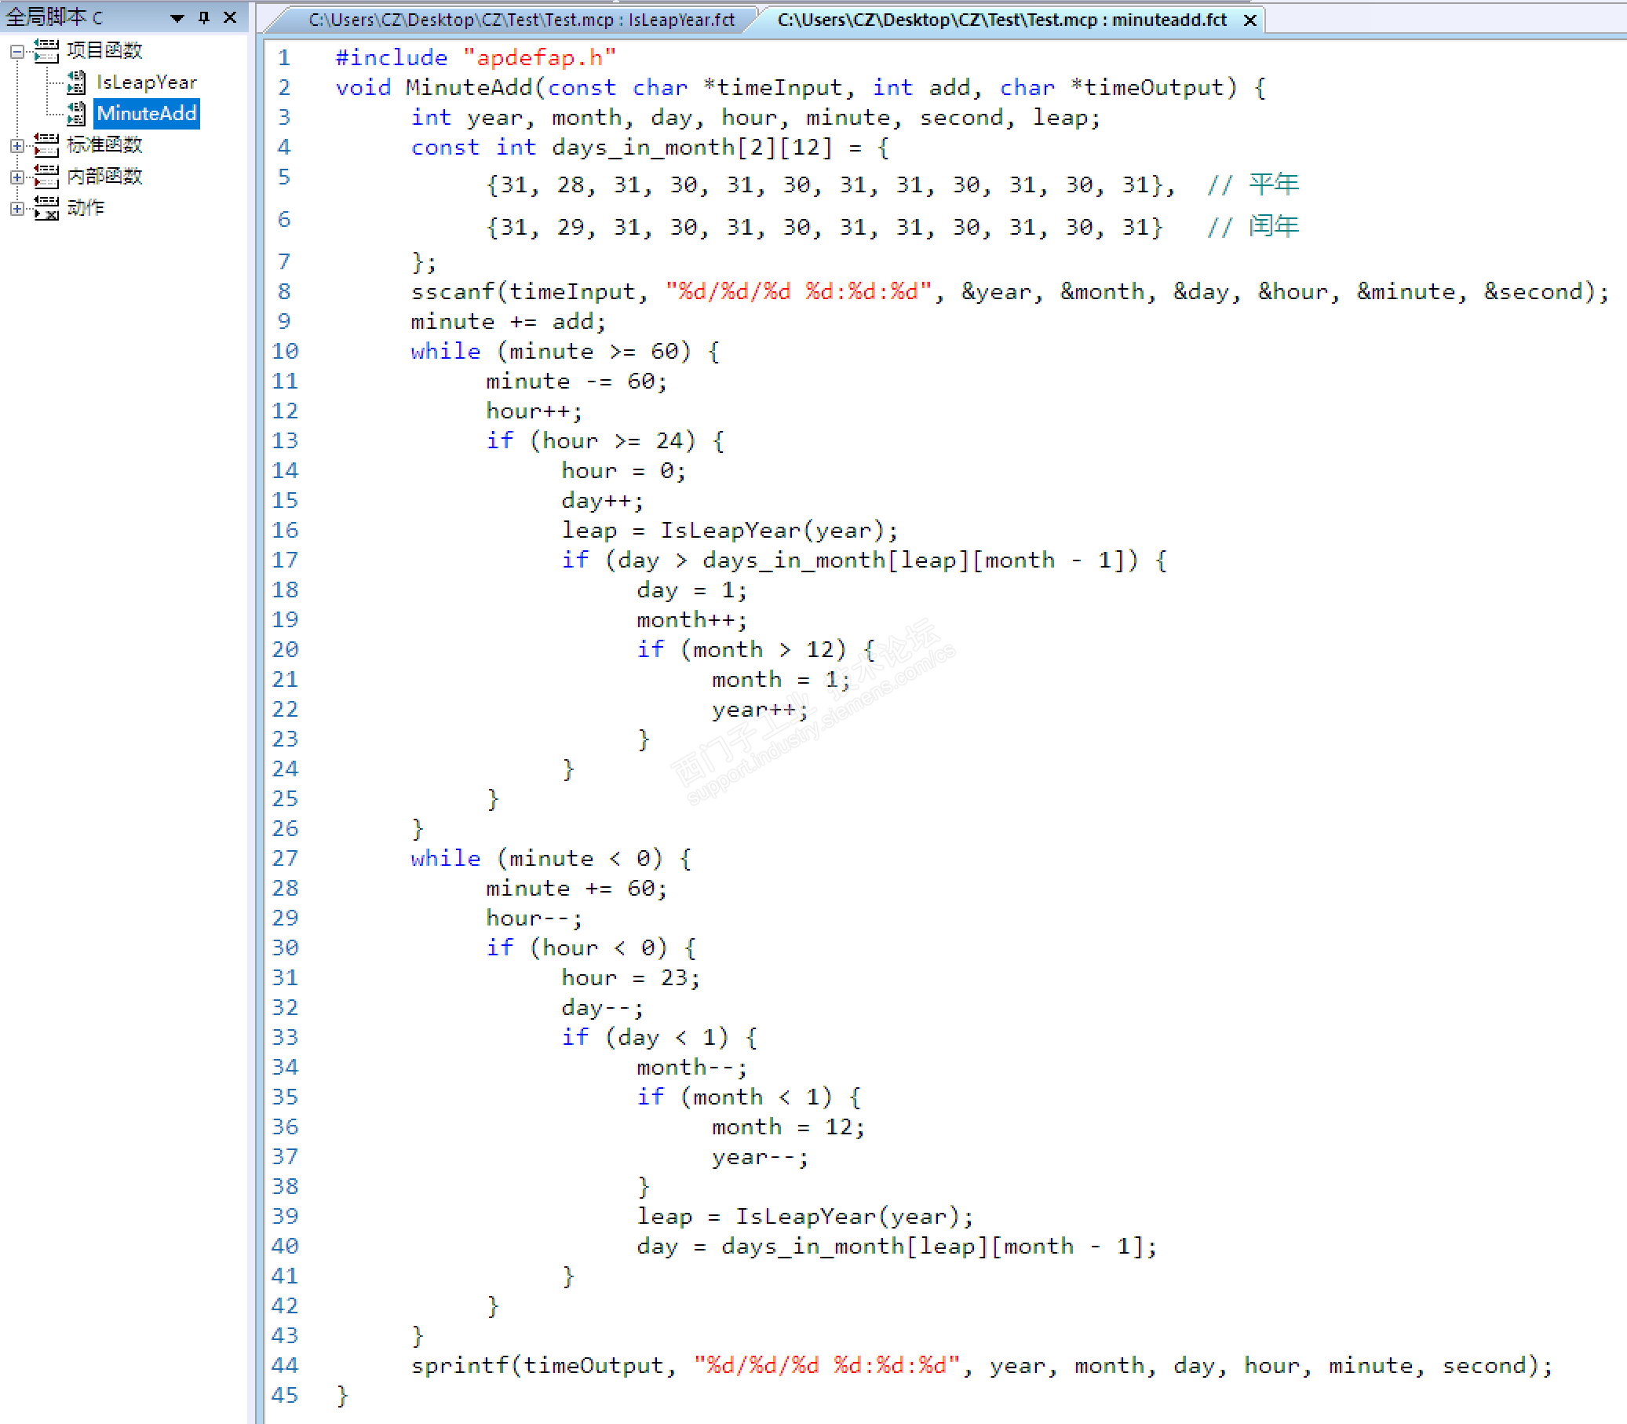Close the 全局脚本 C side panel
Image resolution: width=1627 pixels, height=1424 pixels.
click(231, 16)
